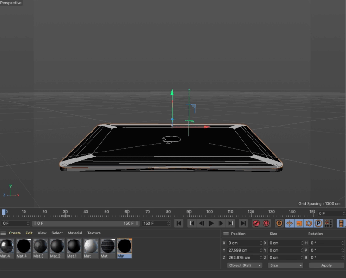Toggle Rotation keyframe recording icon
346x278 pixels.
coord(309,223)
